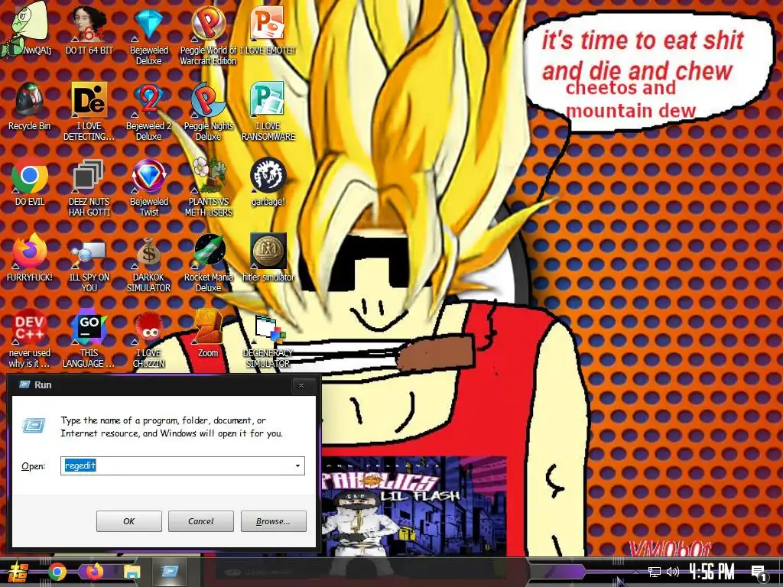Select the Bejeweled Twist shortcut
Image resolution: width=783 pixels, height=587 pixels.
tap(149, 187)
